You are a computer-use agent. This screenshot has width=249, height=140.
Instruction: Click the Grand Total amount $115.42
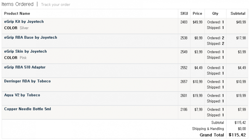coord(237,135)
